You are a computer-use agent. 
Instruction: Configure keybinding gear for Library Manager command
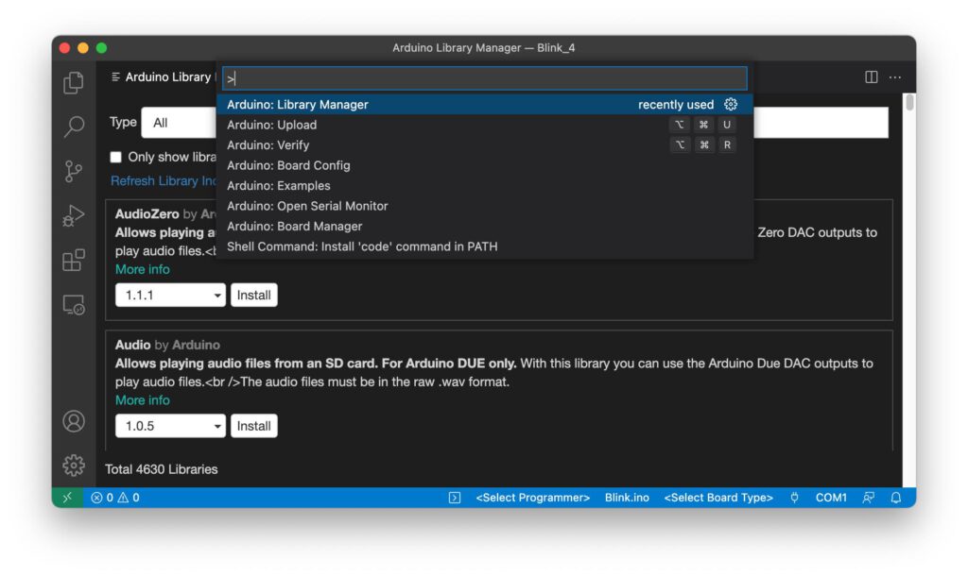731,104
